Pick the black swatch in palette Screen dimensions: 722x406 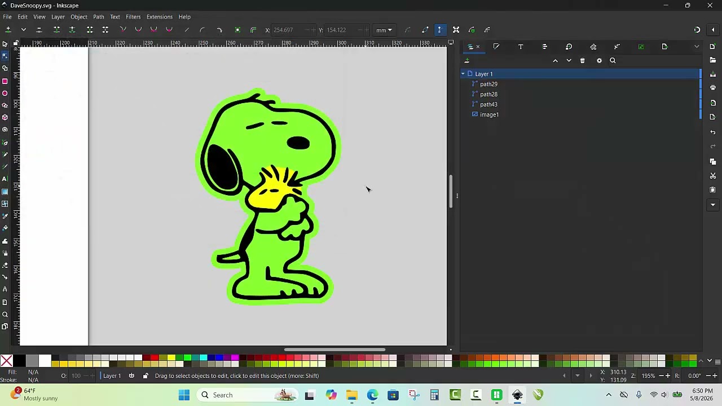coord(20,361)
